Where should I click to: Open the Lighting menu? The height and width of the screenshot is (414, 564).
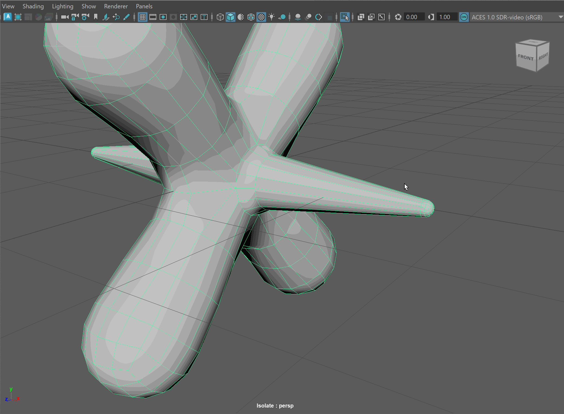tap(63, 6)
